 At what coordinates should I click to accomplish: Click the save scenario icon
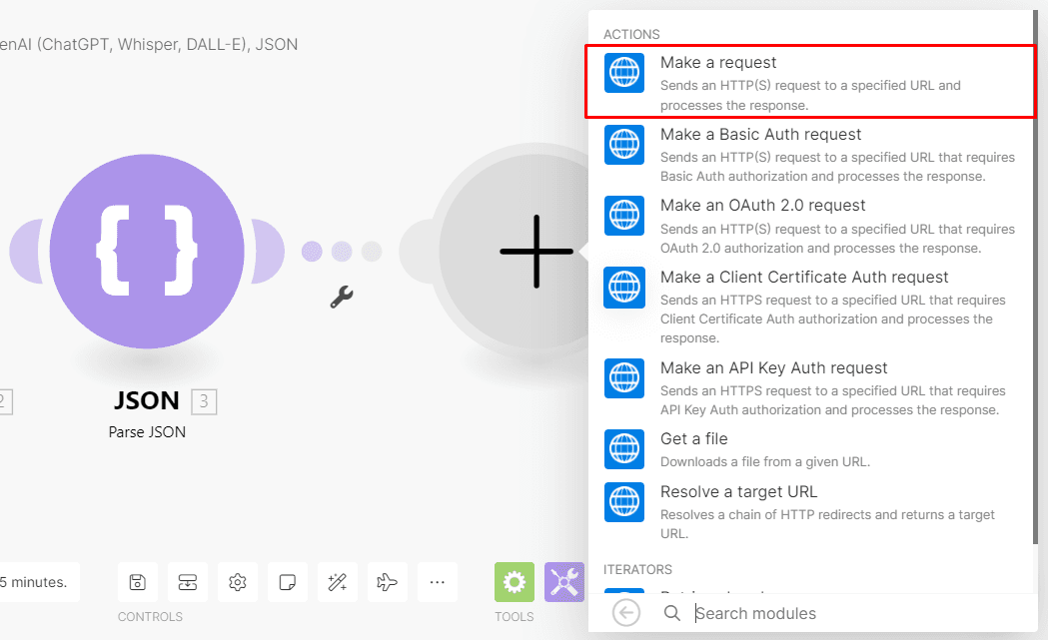click(138, 582)
